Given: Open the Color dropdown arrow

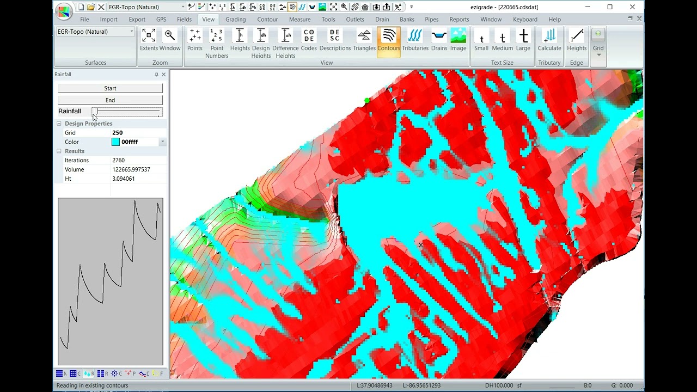Looking at the screenshot, I should tap(162, 142).
